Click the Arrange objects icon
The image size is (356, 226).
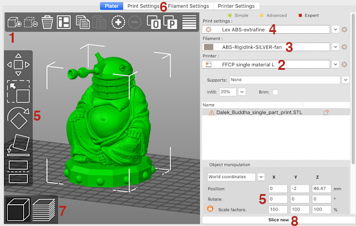[63, 22]
